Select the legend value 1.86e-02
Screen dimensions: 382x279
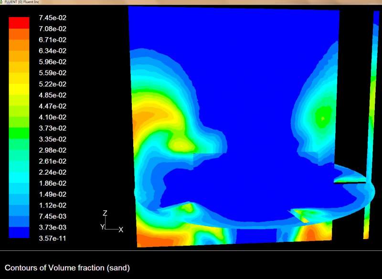pos(53,183)
